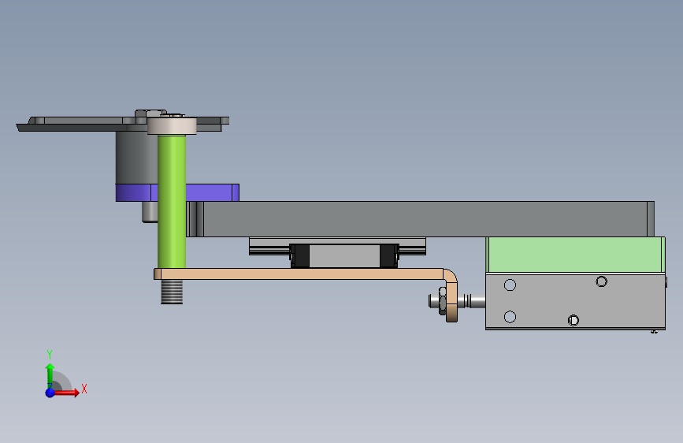683x443 pixels.
Task: Select the threaded bolt end below bracket
Action: point(172,292)
